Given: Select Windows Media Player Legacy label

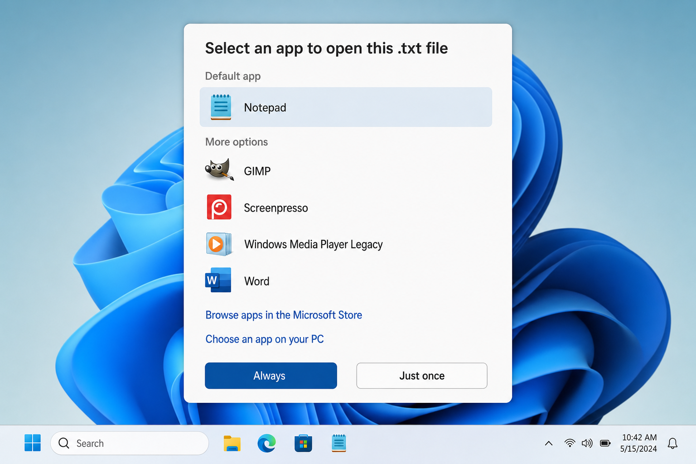Looking at the screenshot, I should pos(314,245).
